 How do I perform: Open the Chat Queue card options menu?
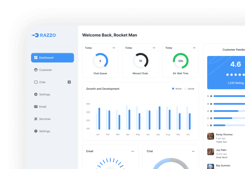(114, 48)
